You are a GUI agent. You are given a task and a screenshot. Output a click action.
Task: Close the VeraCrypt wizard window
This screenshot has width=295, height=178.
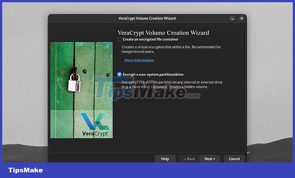tap(241, 18)
